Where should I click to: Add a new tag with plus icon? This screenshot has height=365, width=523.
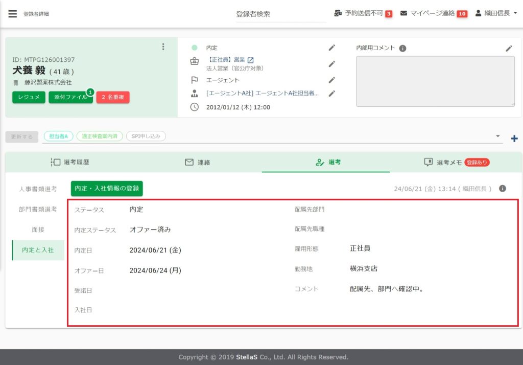coord(514,139)
